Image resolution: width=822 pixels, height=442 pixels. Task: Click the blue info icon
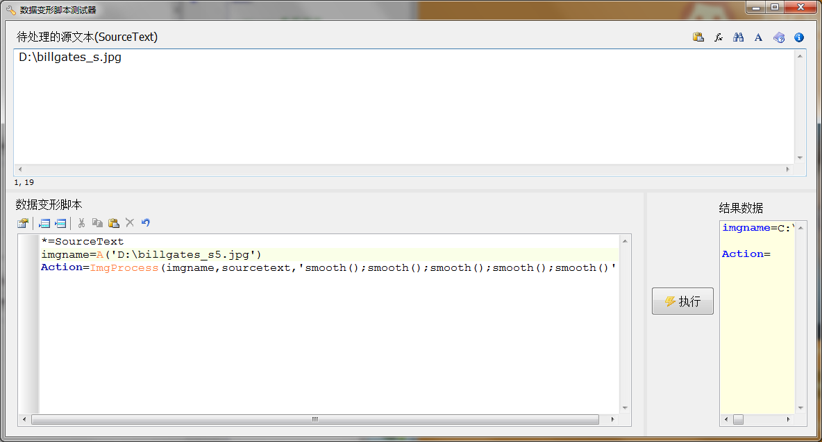(x=799, y=37)
